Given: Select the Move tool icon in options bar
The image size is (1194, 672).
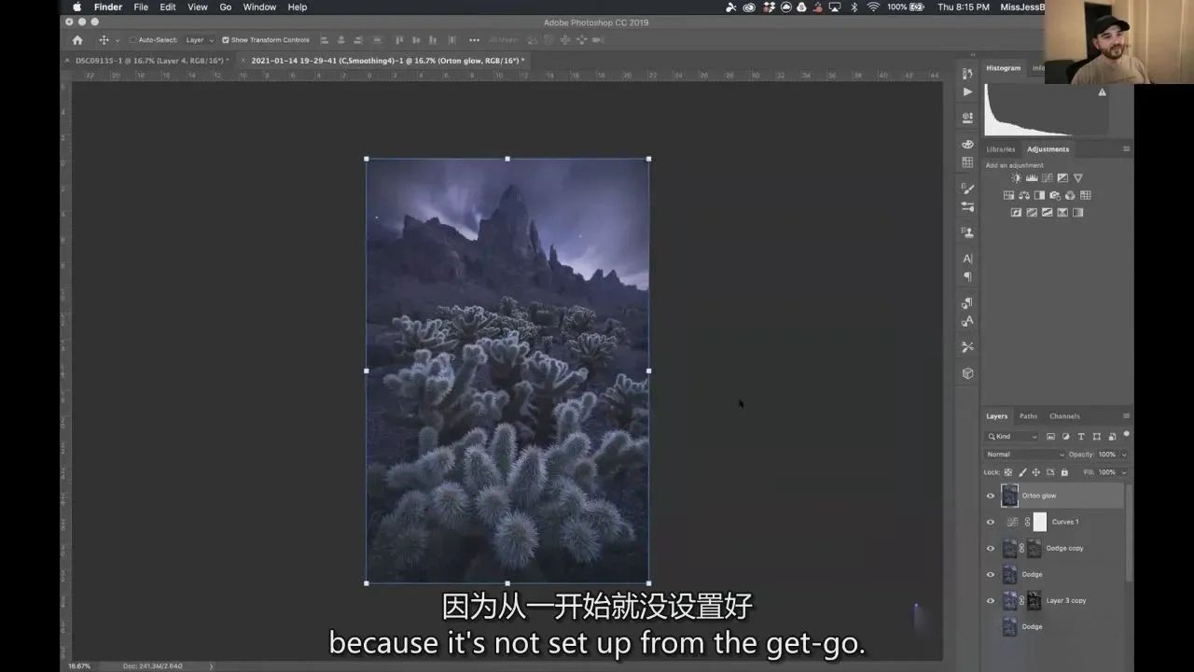Looking at the screenshot, I should (104, 40).
